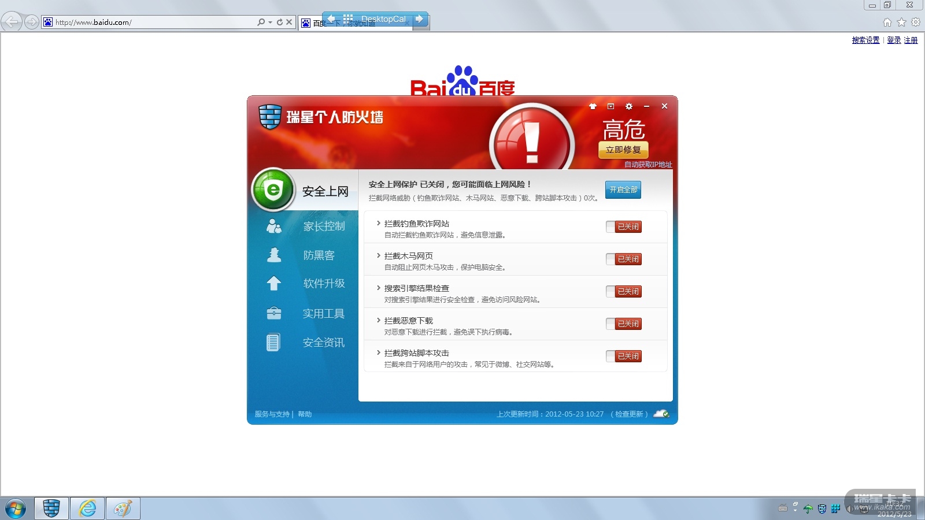Click 开启全部 (enable all) button
The width and height of the screenshot is (925, 520).
tap(623, 190)
